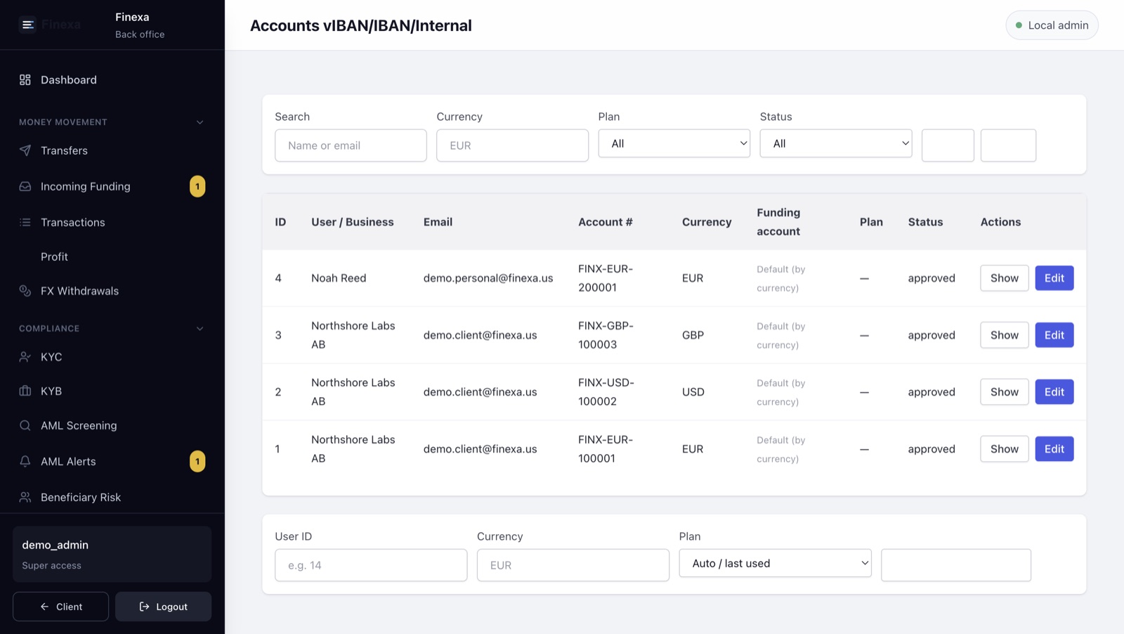Focus the User ID input field
Screen dimensions: 1124x634
[x=371, y=565]
